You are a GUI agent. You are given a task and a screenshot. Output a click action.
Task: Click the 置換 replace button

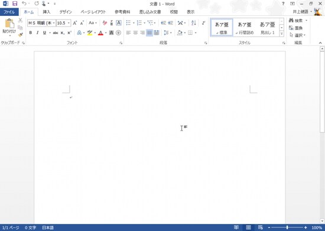click(296, 28)
